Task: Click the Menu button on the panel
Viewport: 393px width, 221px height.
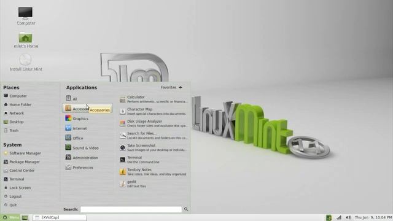Action: (x=10, y=217)
